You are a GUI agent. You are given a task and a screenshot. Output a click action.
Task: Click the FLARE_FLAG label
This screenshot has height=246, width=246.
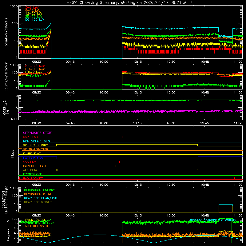click(32, 153)
